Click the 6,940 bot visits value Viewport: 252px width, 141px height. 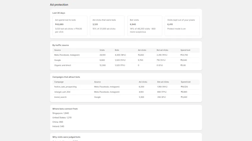[133, 24]
